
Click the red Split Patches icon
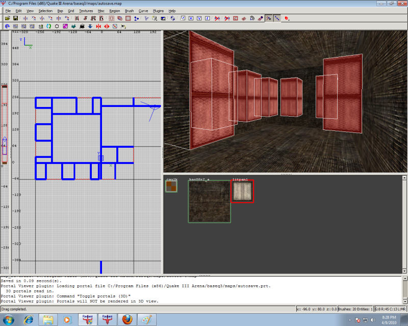coord(107,26)
